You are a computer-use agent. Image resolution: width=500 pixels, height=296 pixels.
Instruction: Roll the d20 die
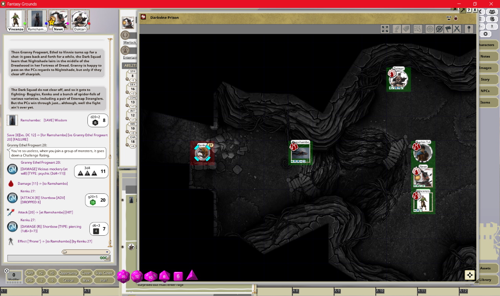pyautogui.click(x=123, y=276)
